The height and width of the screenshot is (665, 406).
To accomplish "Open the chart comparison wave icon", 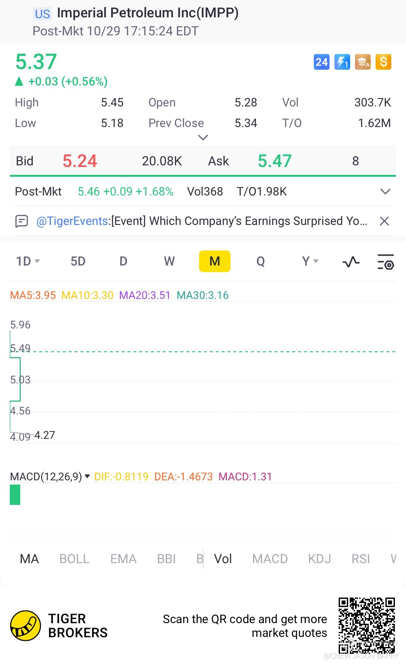I will tap(351, 262).
